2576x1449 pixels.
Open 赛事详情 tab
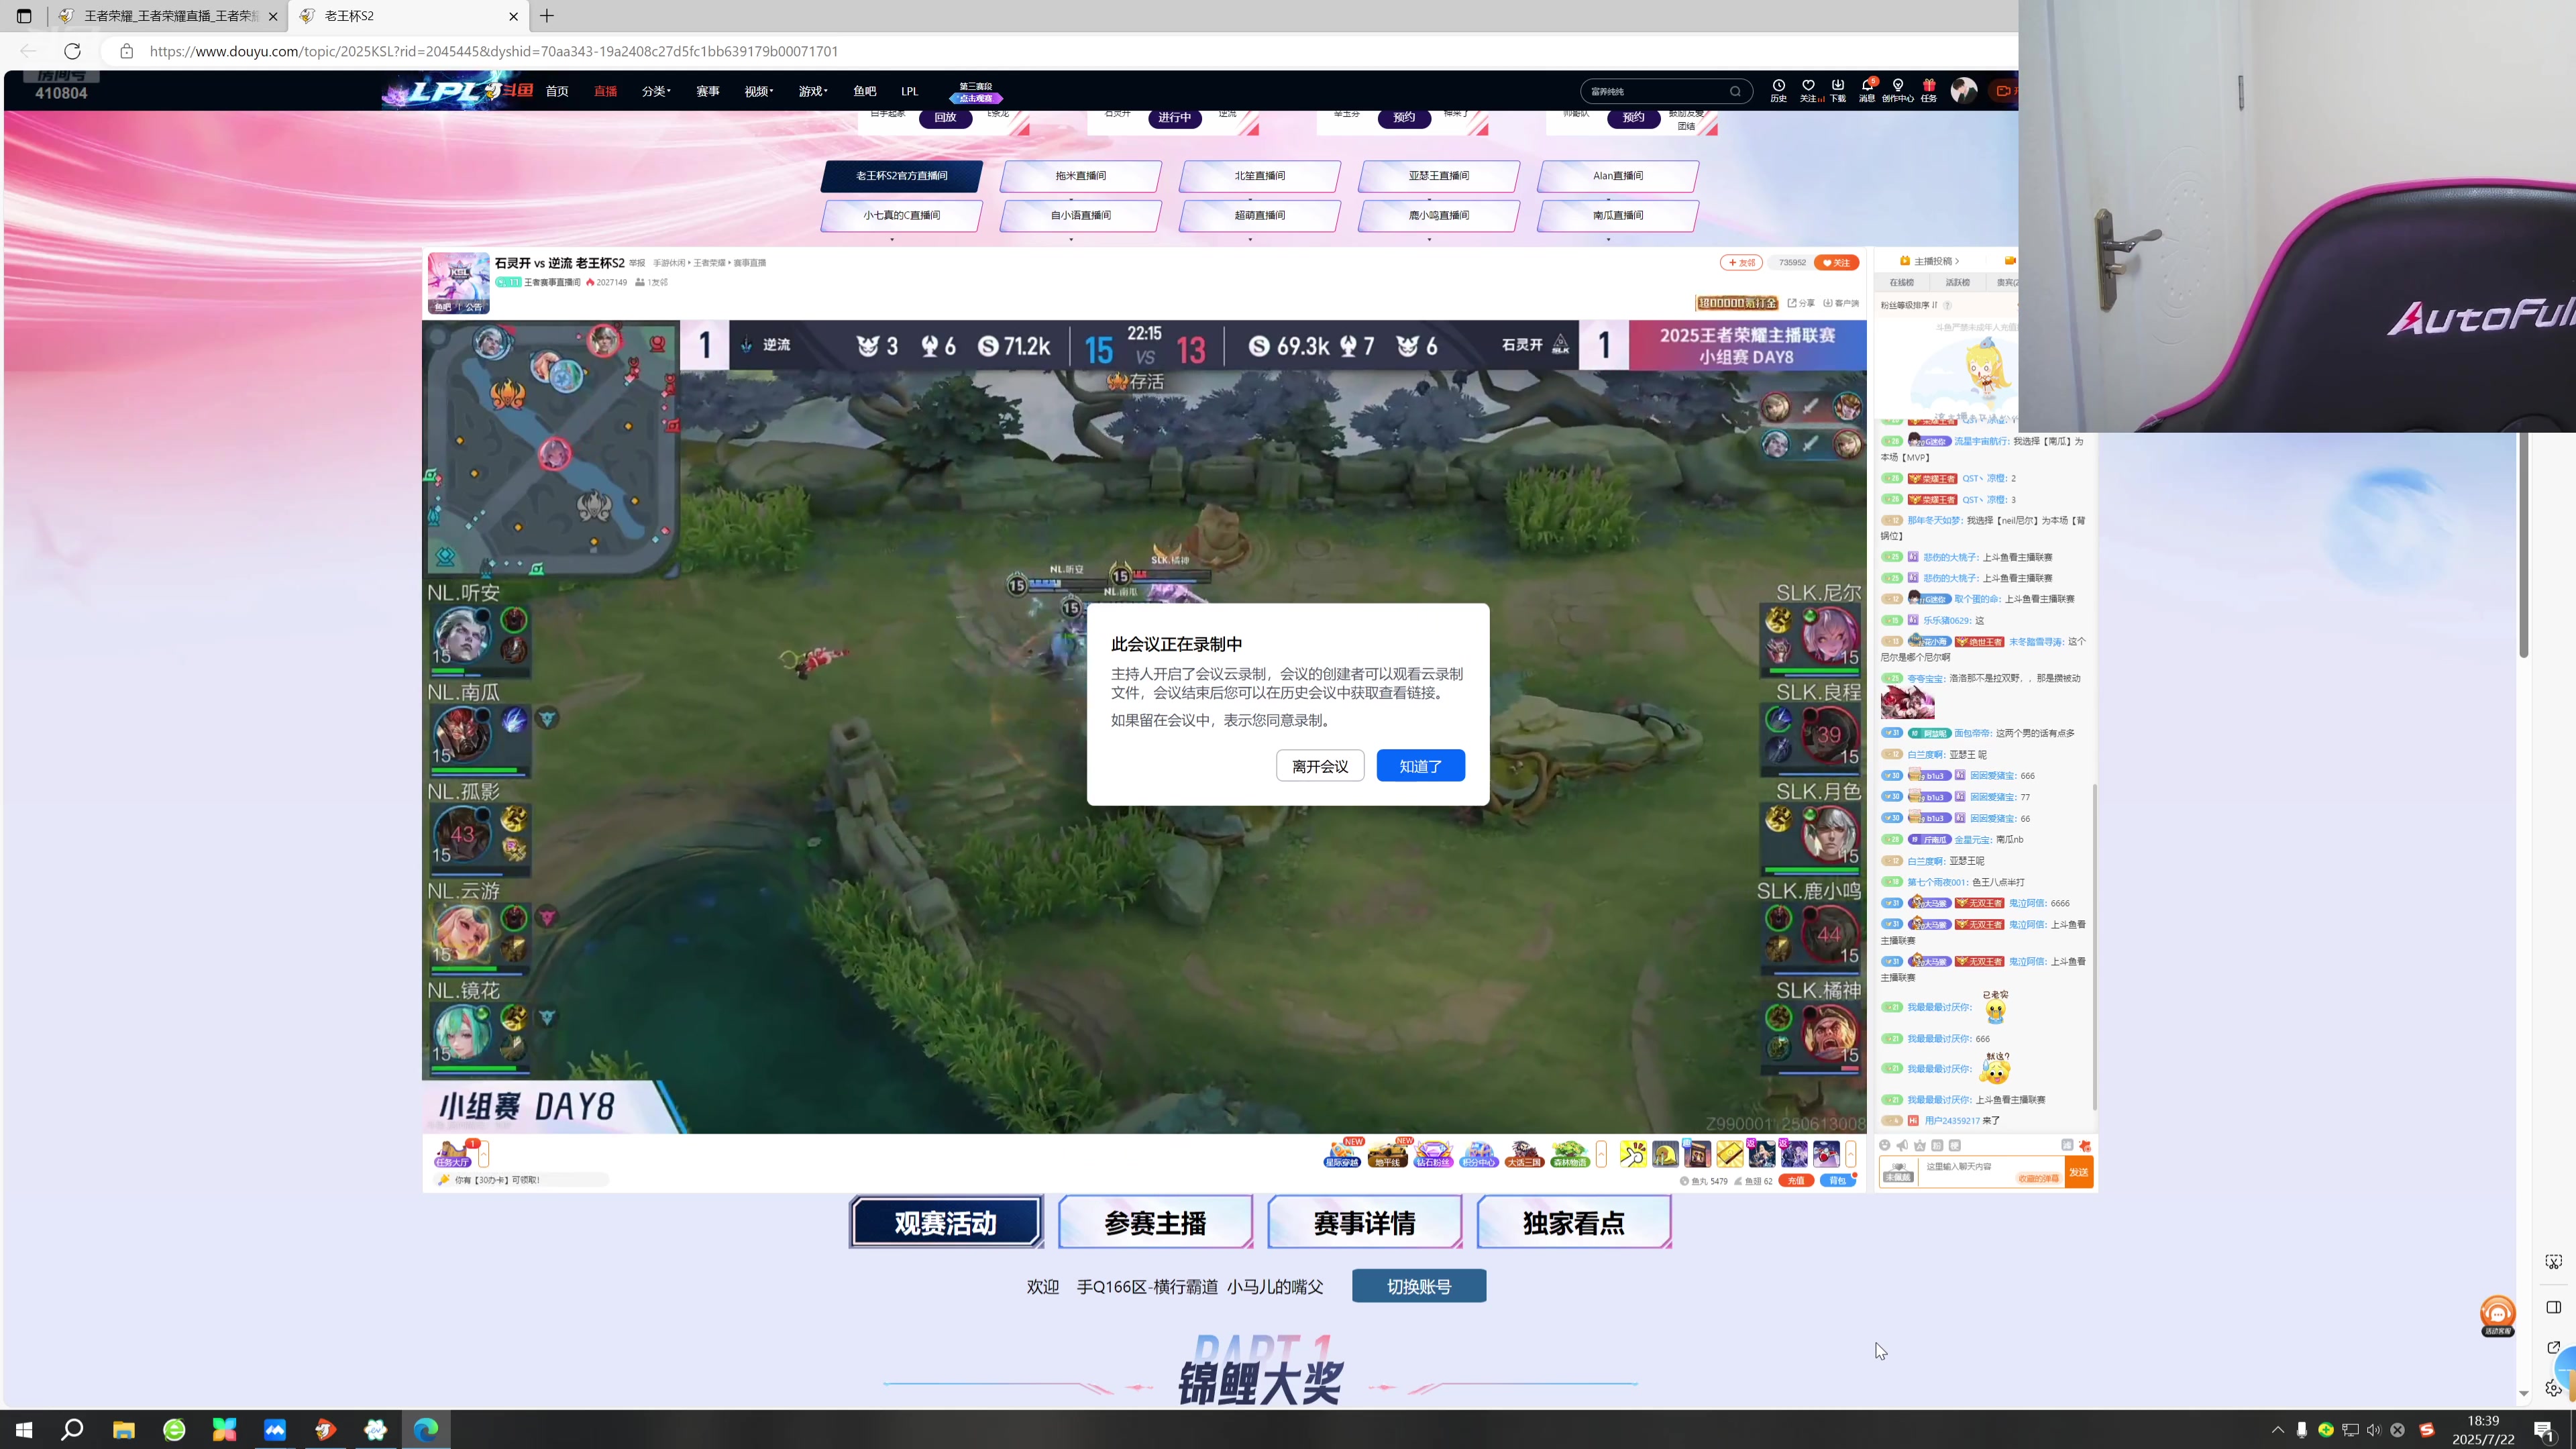[1365, 1223]
